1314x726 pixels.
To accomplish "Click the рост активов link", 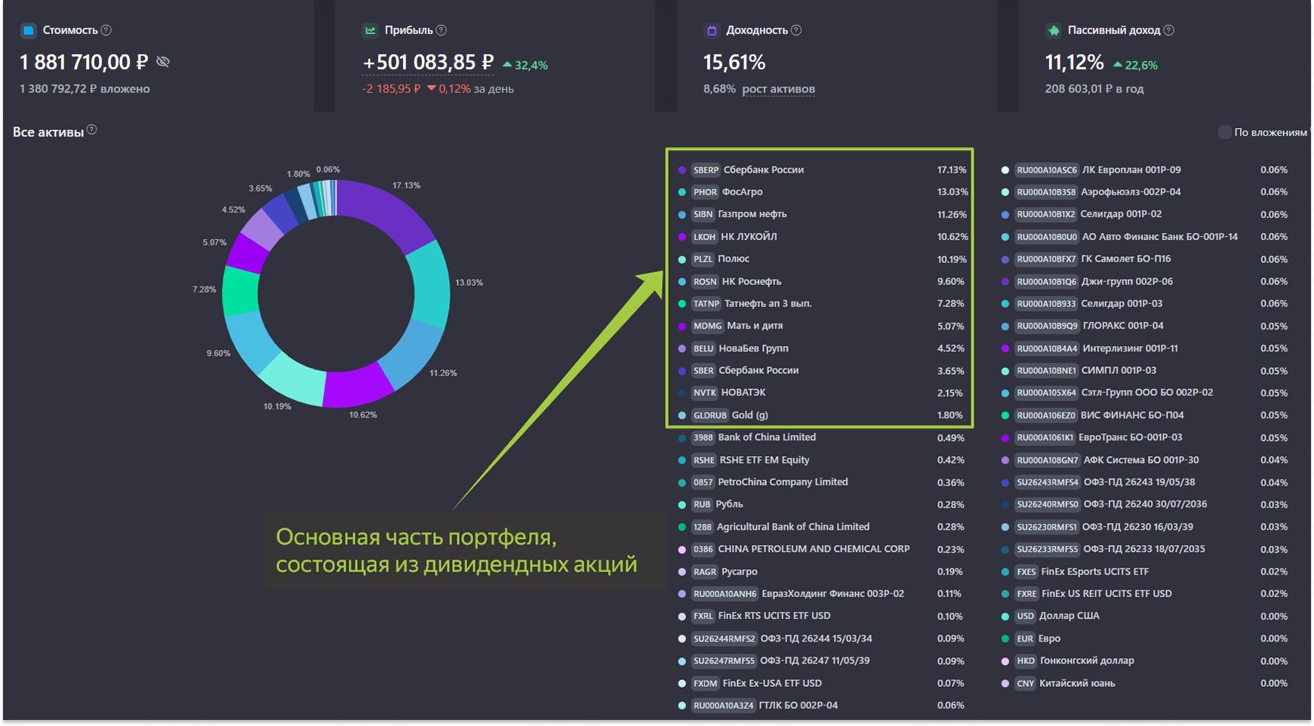I will pyautogui.click(x=778, y=89).
